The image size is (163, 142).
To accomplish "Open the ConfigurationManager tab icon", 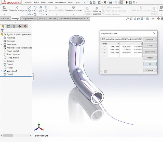I will pyautogui.click(x=14, y=26).
